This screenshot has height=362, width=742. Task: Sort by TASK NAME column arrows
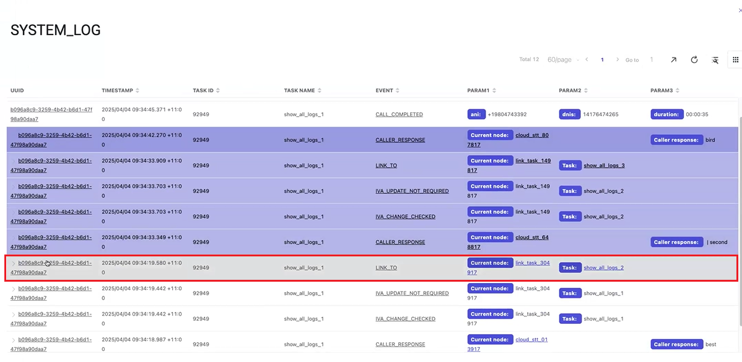pyautogui.click(x=320, y=91)
